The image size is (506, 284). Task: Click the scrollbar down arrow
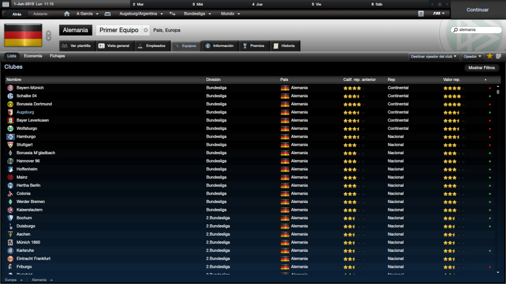point(498,273)
